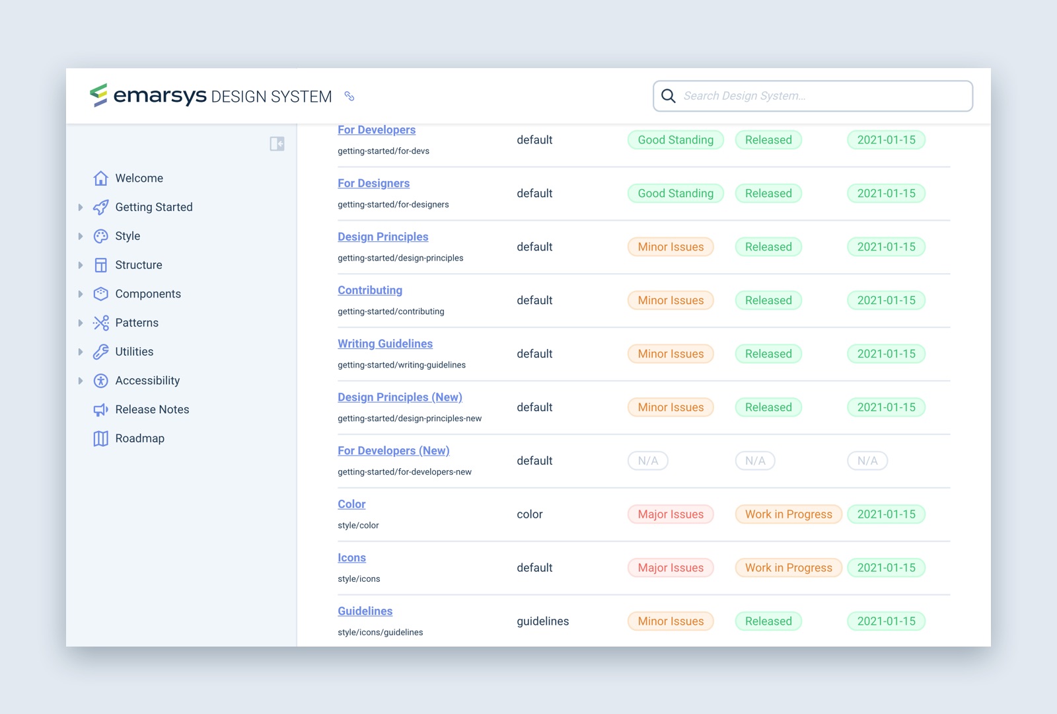Click the Welcome home icon

point(100,178)
